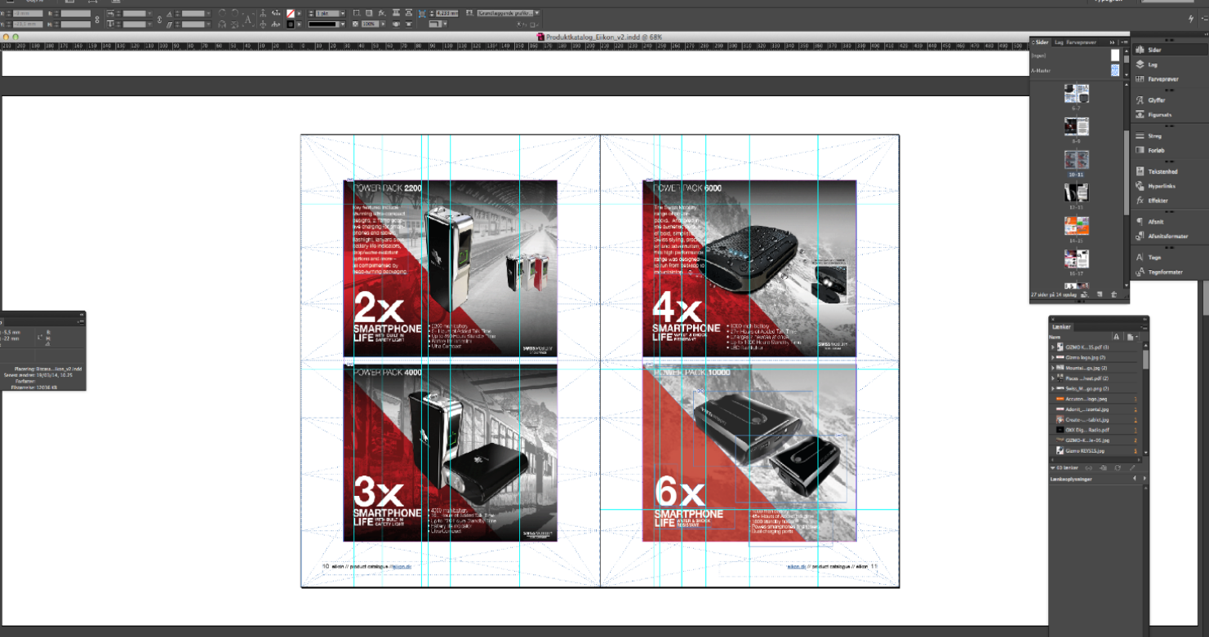
Task: Select spread 8-9 thumbnail in Sider panel
Action: (1077, 126)
